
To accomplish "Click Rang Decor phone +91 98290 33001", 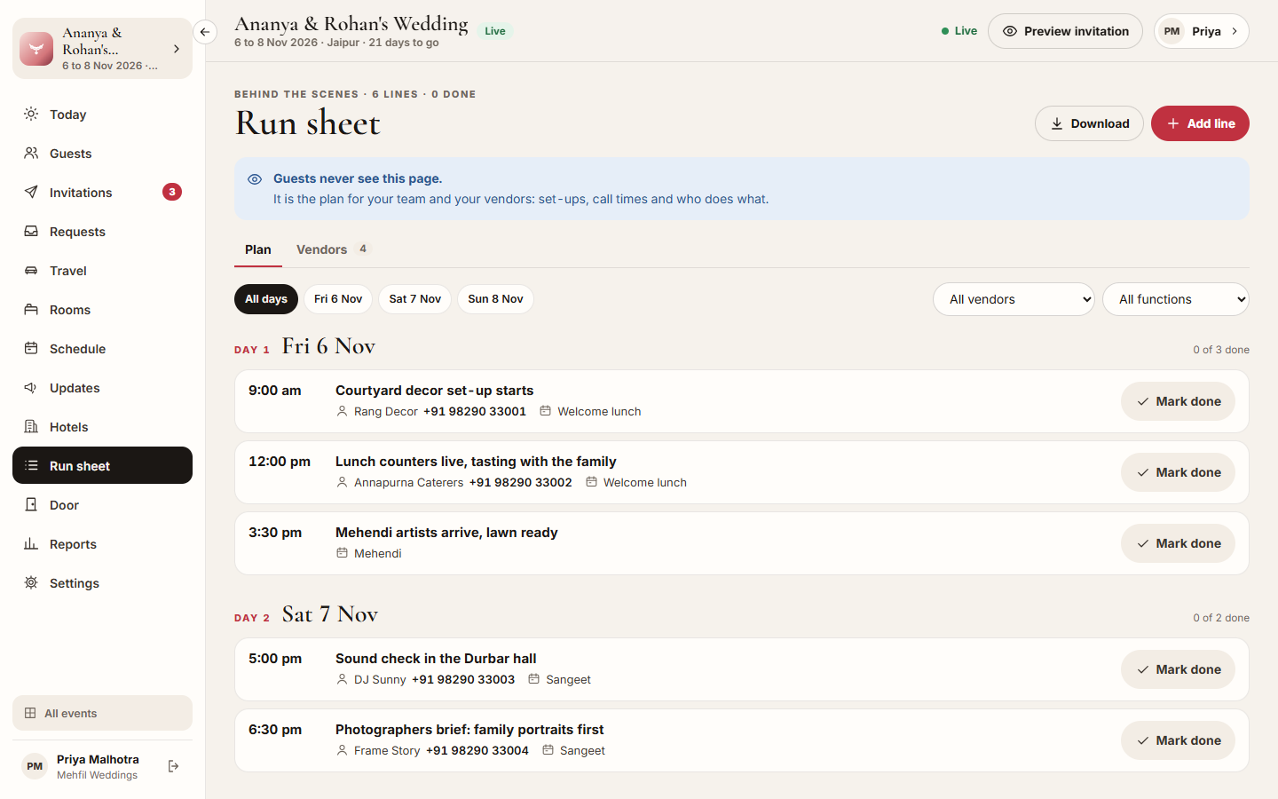I will coord(475,411).
